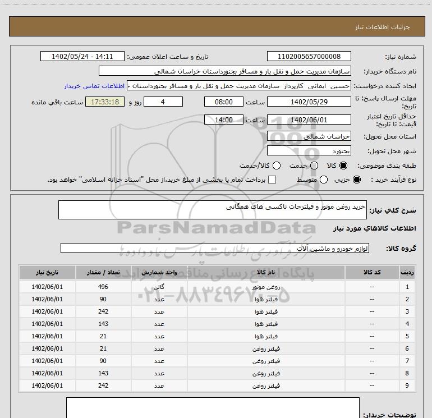Select the کالا radio button
Viewport: 432px width, 418px height.
click(x=343, y=166)
